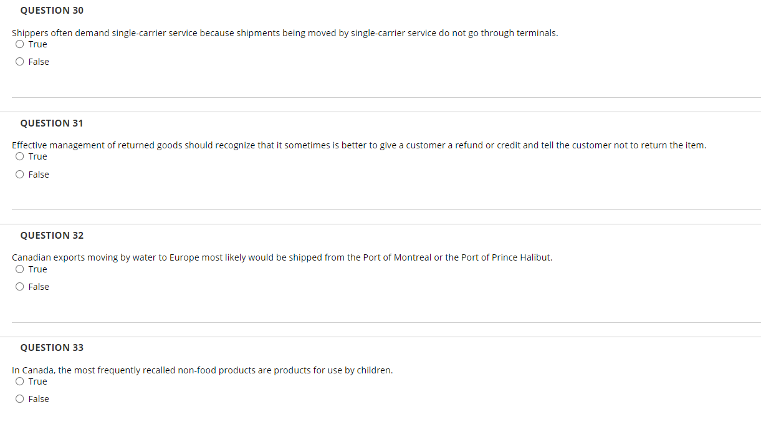
Task: Click the True label under the single-carrier question
Action: 37,44
